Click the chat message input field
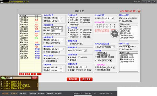157x96 pixels. pos(22,78)
